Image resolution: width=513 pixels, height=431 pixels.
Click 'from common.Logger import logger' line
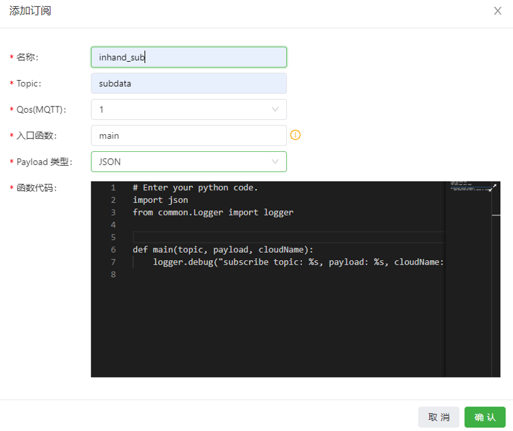pos(213,212)
